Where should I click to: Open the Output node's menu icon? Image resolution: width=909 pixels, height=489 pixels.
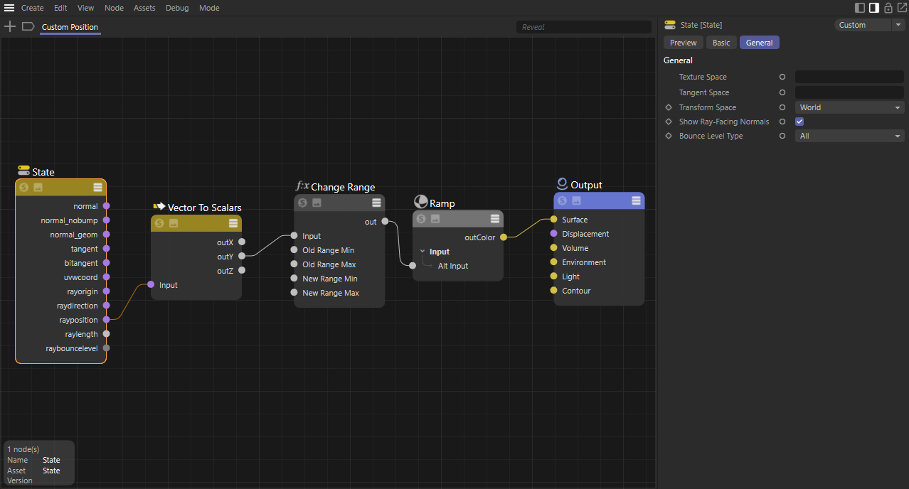pyautogui.click(x=636, y=201)
